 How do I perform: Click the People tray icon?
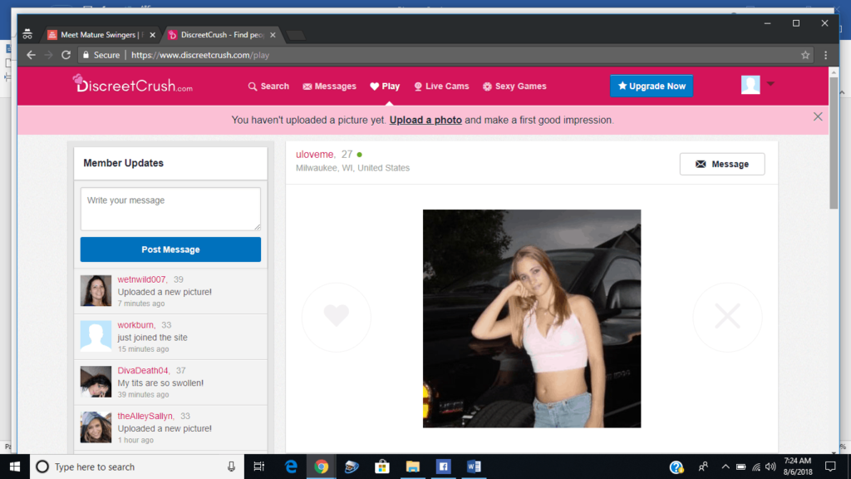[703, 467]
